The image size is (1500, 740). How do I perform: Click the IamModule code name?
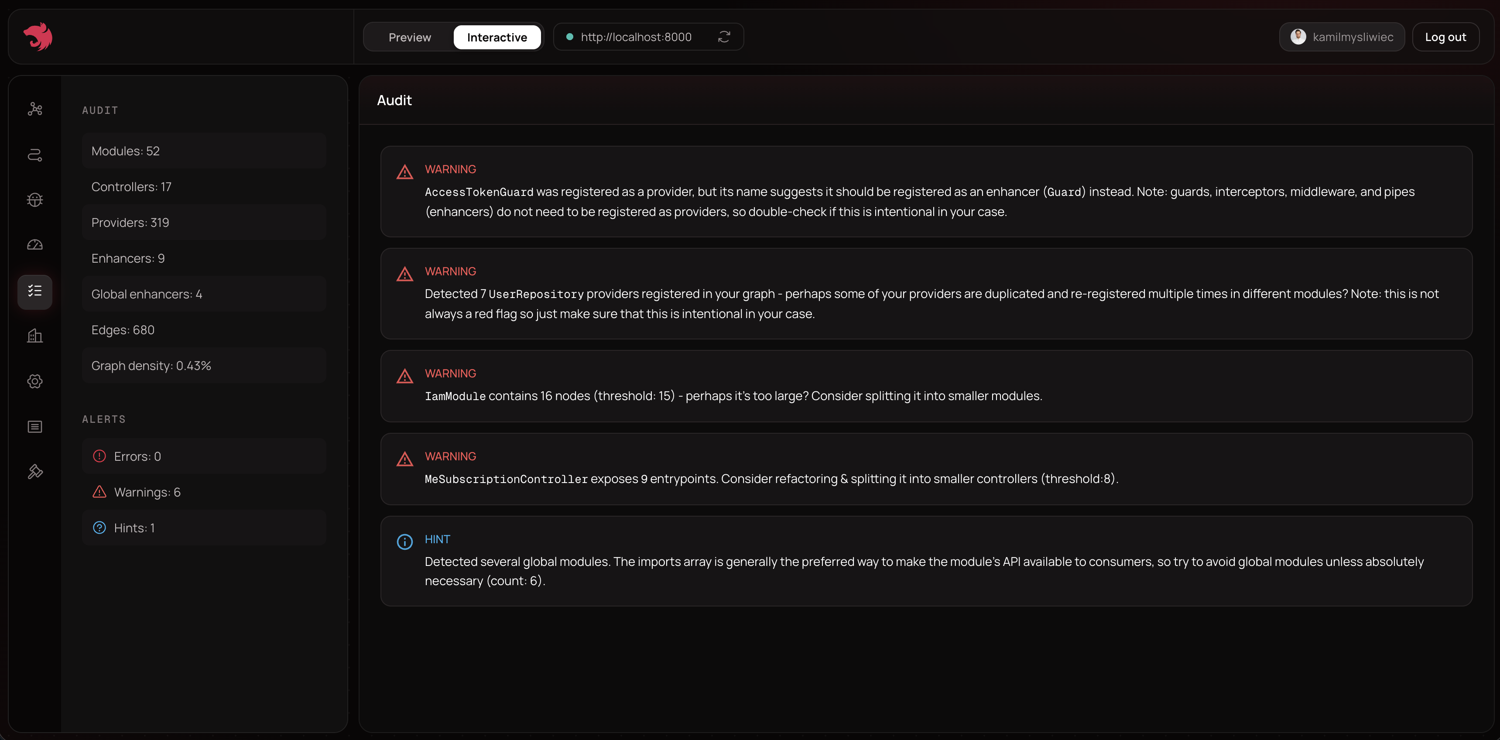pos(455,397)
